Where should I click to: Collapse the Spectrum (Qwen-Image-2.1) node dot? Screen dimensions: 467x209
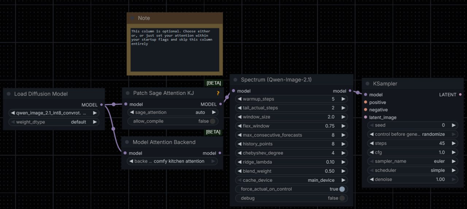pos(235,80)
